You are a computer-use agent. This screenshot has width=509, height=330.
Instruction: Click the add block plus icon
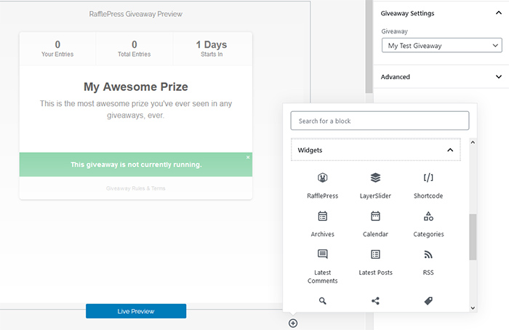[293, 323]
